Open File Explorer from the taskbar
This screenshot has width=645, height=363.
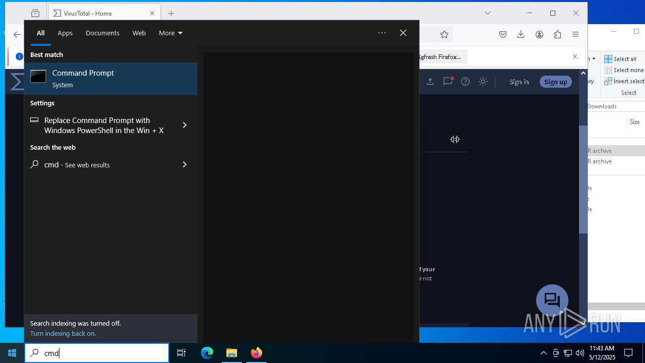click(x=232, y=353)
